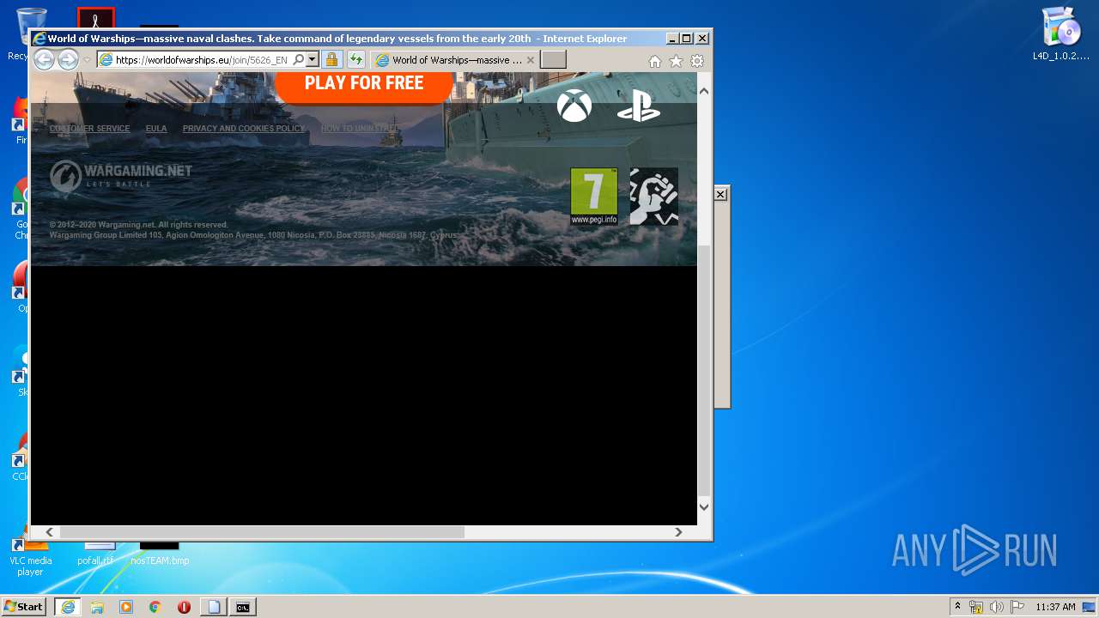The height and width of the screenshot is (618, 1099).
Task: Open Windows Media Player from taskbar
Action: (x=126, y=607)
